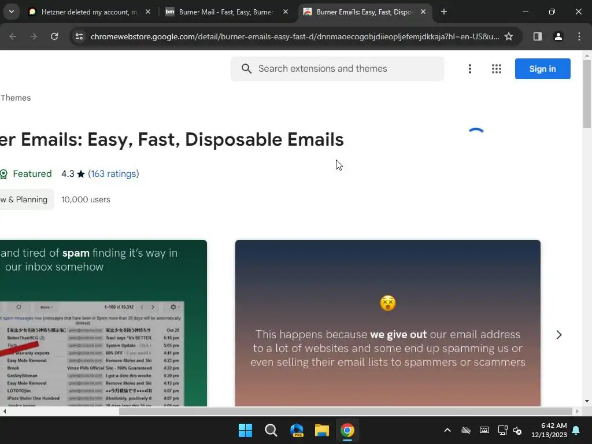This screenshot has height=444, width=592.
Task: Open File Explorer from the taskbar
Action: pos(322,430)
